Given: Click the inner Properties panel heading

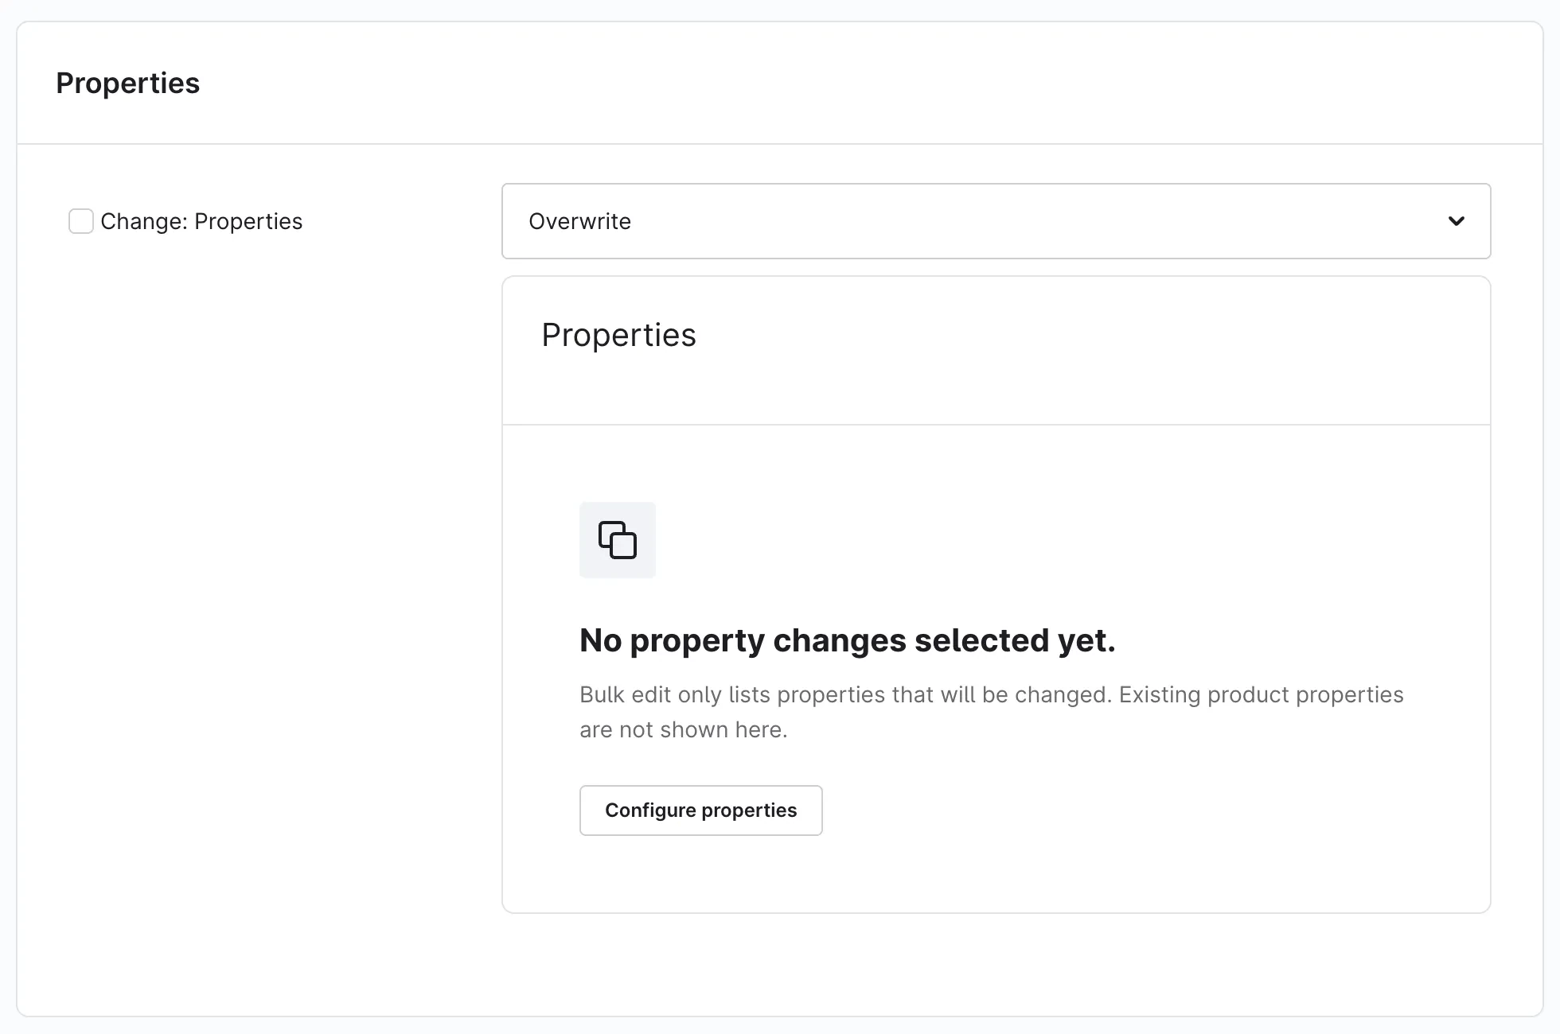Looking at the screenshot, I should click(618, 335).
